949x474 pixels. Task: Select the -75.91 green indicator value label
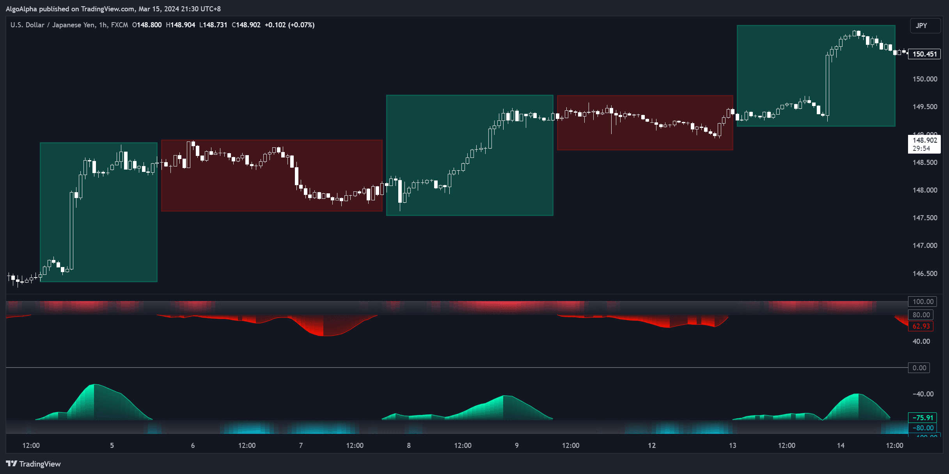(922, 417)
